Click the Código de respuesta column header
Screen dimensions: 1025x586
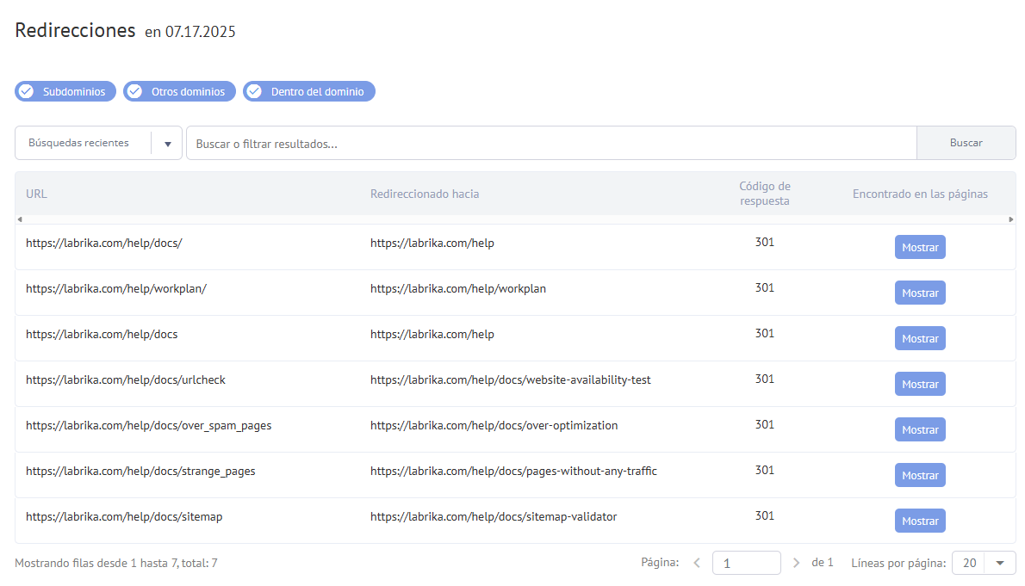point(764,194)
